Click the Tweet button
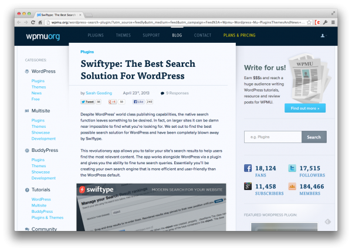This screenshot has height=251, width=352. tap(87, 102)
